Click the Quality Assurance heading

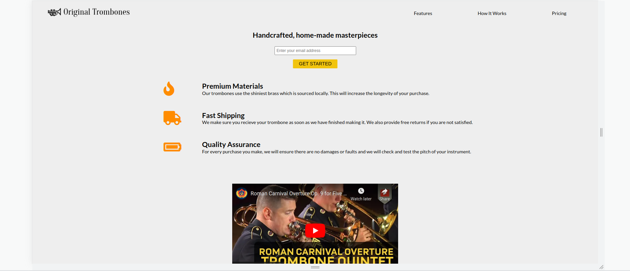[x=231, y=145]
